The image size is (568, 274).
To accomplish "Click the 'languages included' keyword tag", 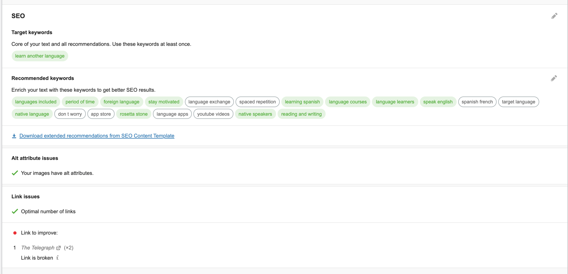I will [36, 102].
